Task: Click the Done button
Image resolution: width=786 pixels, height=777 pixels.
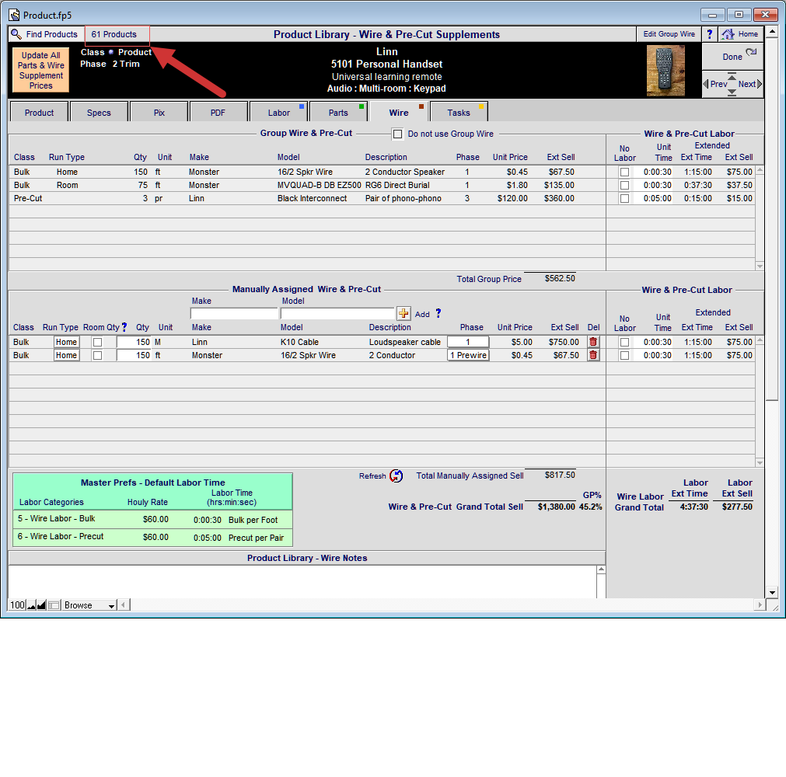Action: (x=732, y=57)
